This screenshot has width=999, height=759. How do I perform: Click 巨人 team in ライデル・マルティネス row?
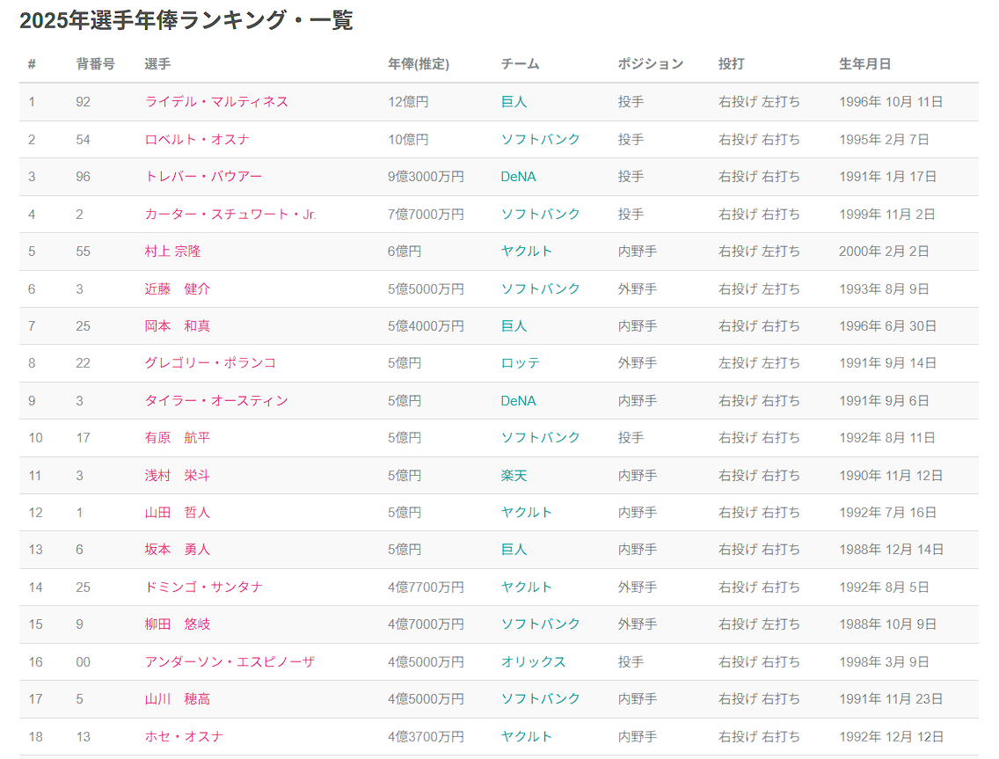514,102
